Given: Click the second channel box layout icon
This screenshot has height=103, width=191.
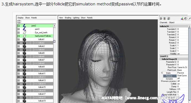Looking at the screenshot, I should pyautogui.click(x=165, y=19).
